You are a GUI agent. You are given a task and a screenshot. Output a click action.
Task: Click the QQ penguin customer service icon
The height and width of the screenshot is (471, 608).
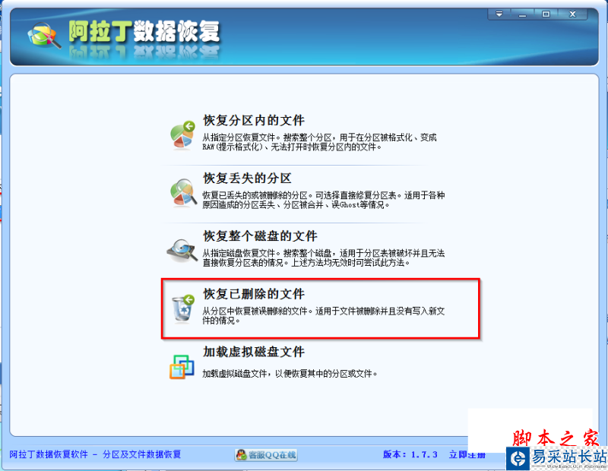click(x=242, y=455)
